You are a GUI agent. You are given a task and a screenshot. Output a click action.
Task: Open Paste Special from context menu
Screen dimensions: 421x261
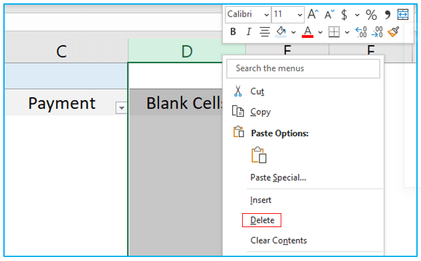(x=278, y=177)
